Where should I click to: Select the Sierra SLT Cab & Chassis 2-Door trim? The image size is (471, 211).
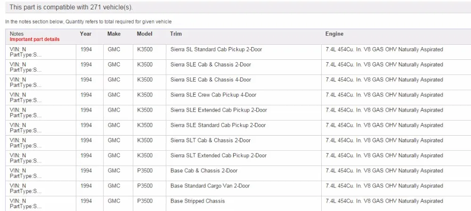click(x=210, y=140)
